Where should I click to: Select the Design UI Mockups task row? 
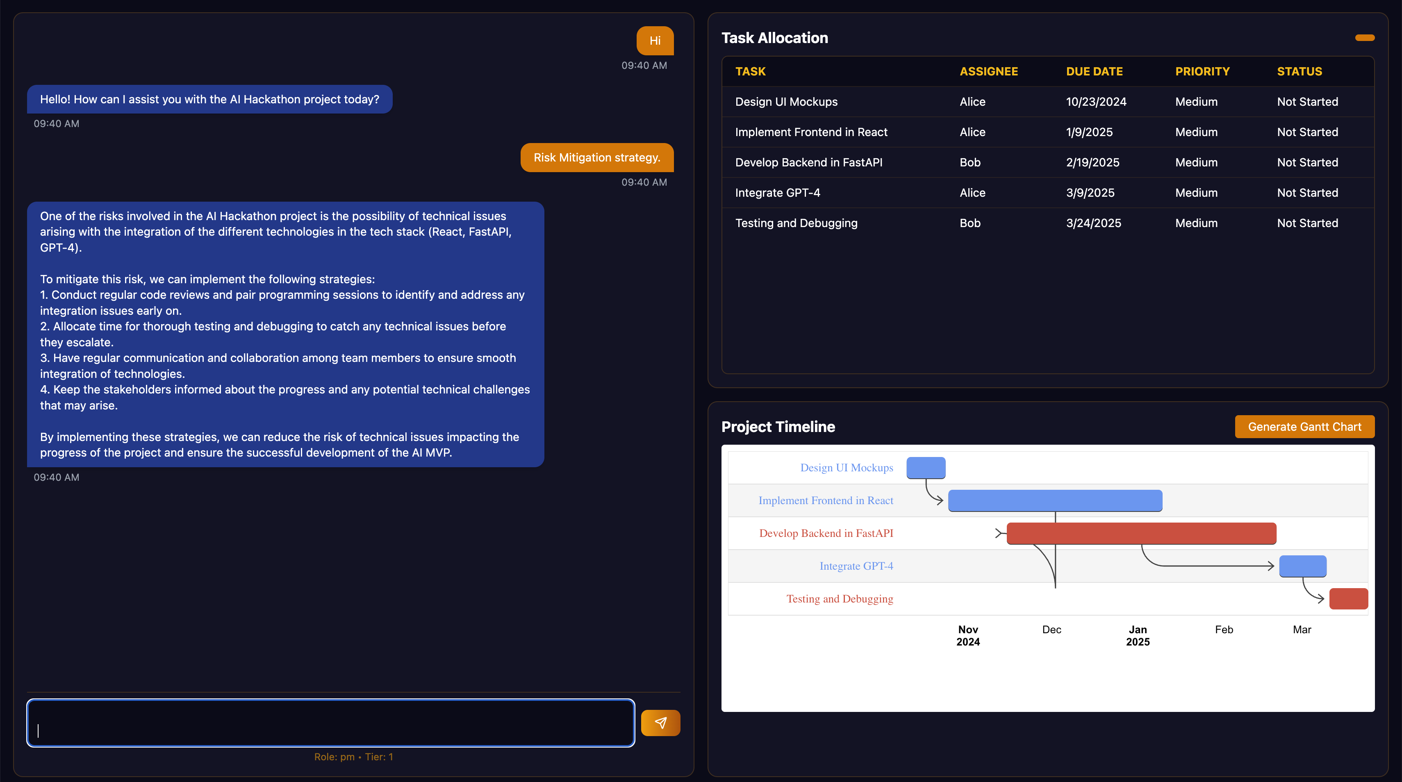click(786, 102)
